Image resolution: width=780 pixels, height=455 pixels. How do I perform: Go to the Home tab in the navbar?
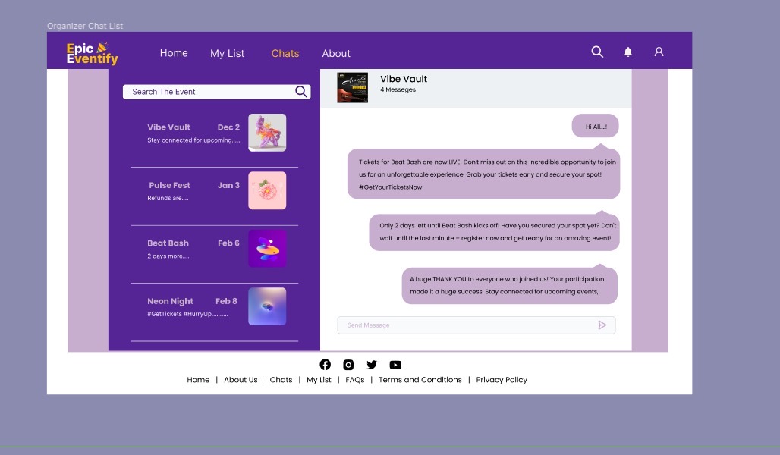click(174, 53)
